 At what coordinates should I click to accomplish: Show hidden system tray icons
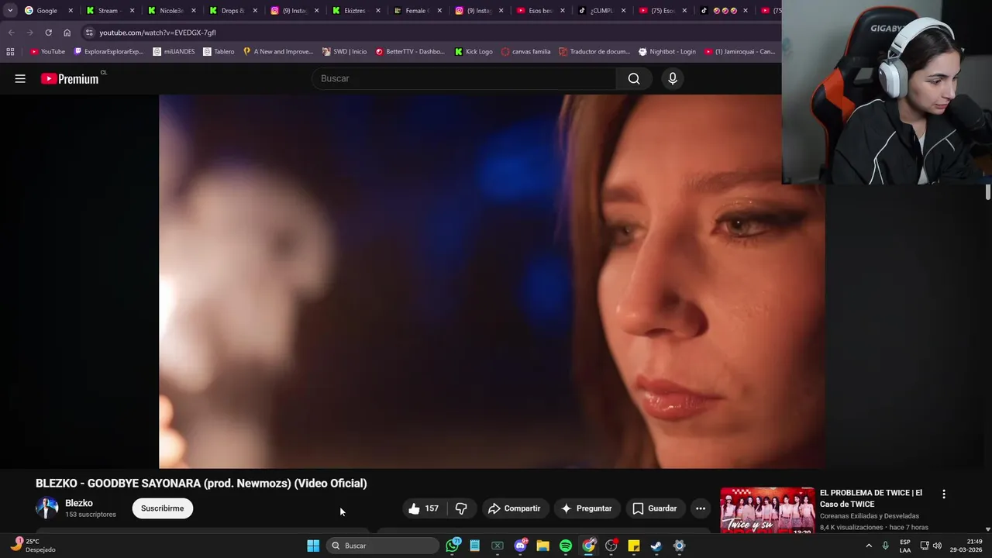pos(869,546)
